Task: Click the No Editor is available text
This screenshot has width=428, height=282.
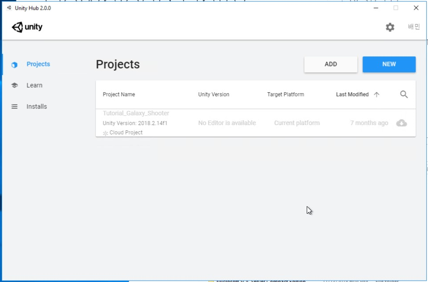Action: (227, 123)
